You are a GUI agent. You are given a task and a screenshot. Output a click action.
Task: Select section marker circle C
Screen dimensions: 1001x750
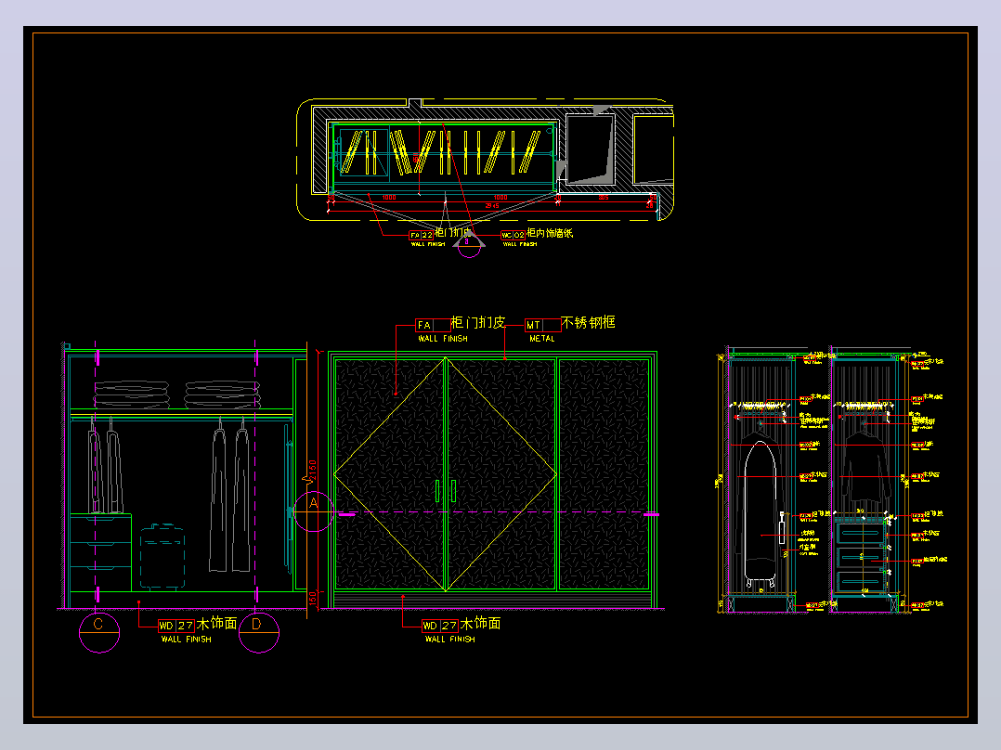tap(99, 632)
